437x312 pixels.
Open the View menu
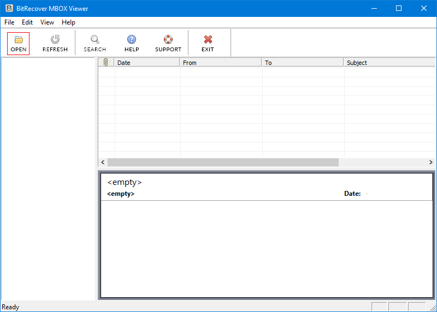tap(47, 22)
